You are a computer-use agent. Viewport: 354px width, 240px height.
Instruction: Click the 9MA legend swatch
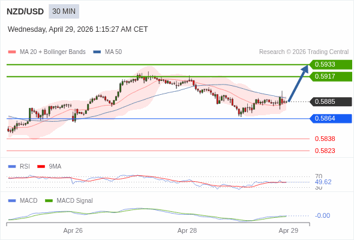[x=41, y=167]
